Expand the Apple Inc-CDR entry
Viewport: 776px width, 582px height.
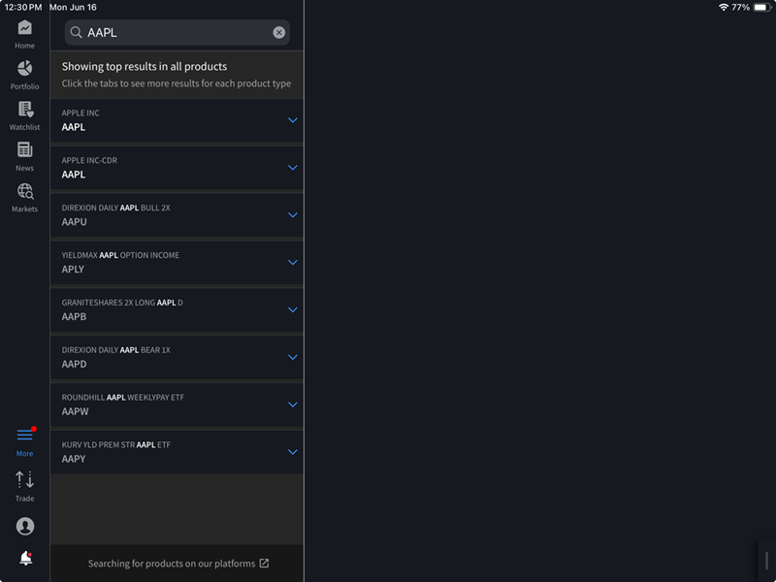coord(292,168)
